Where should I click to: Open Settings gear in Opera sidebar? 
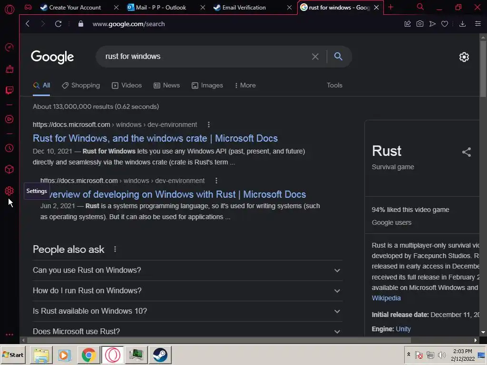click(10, 191)
